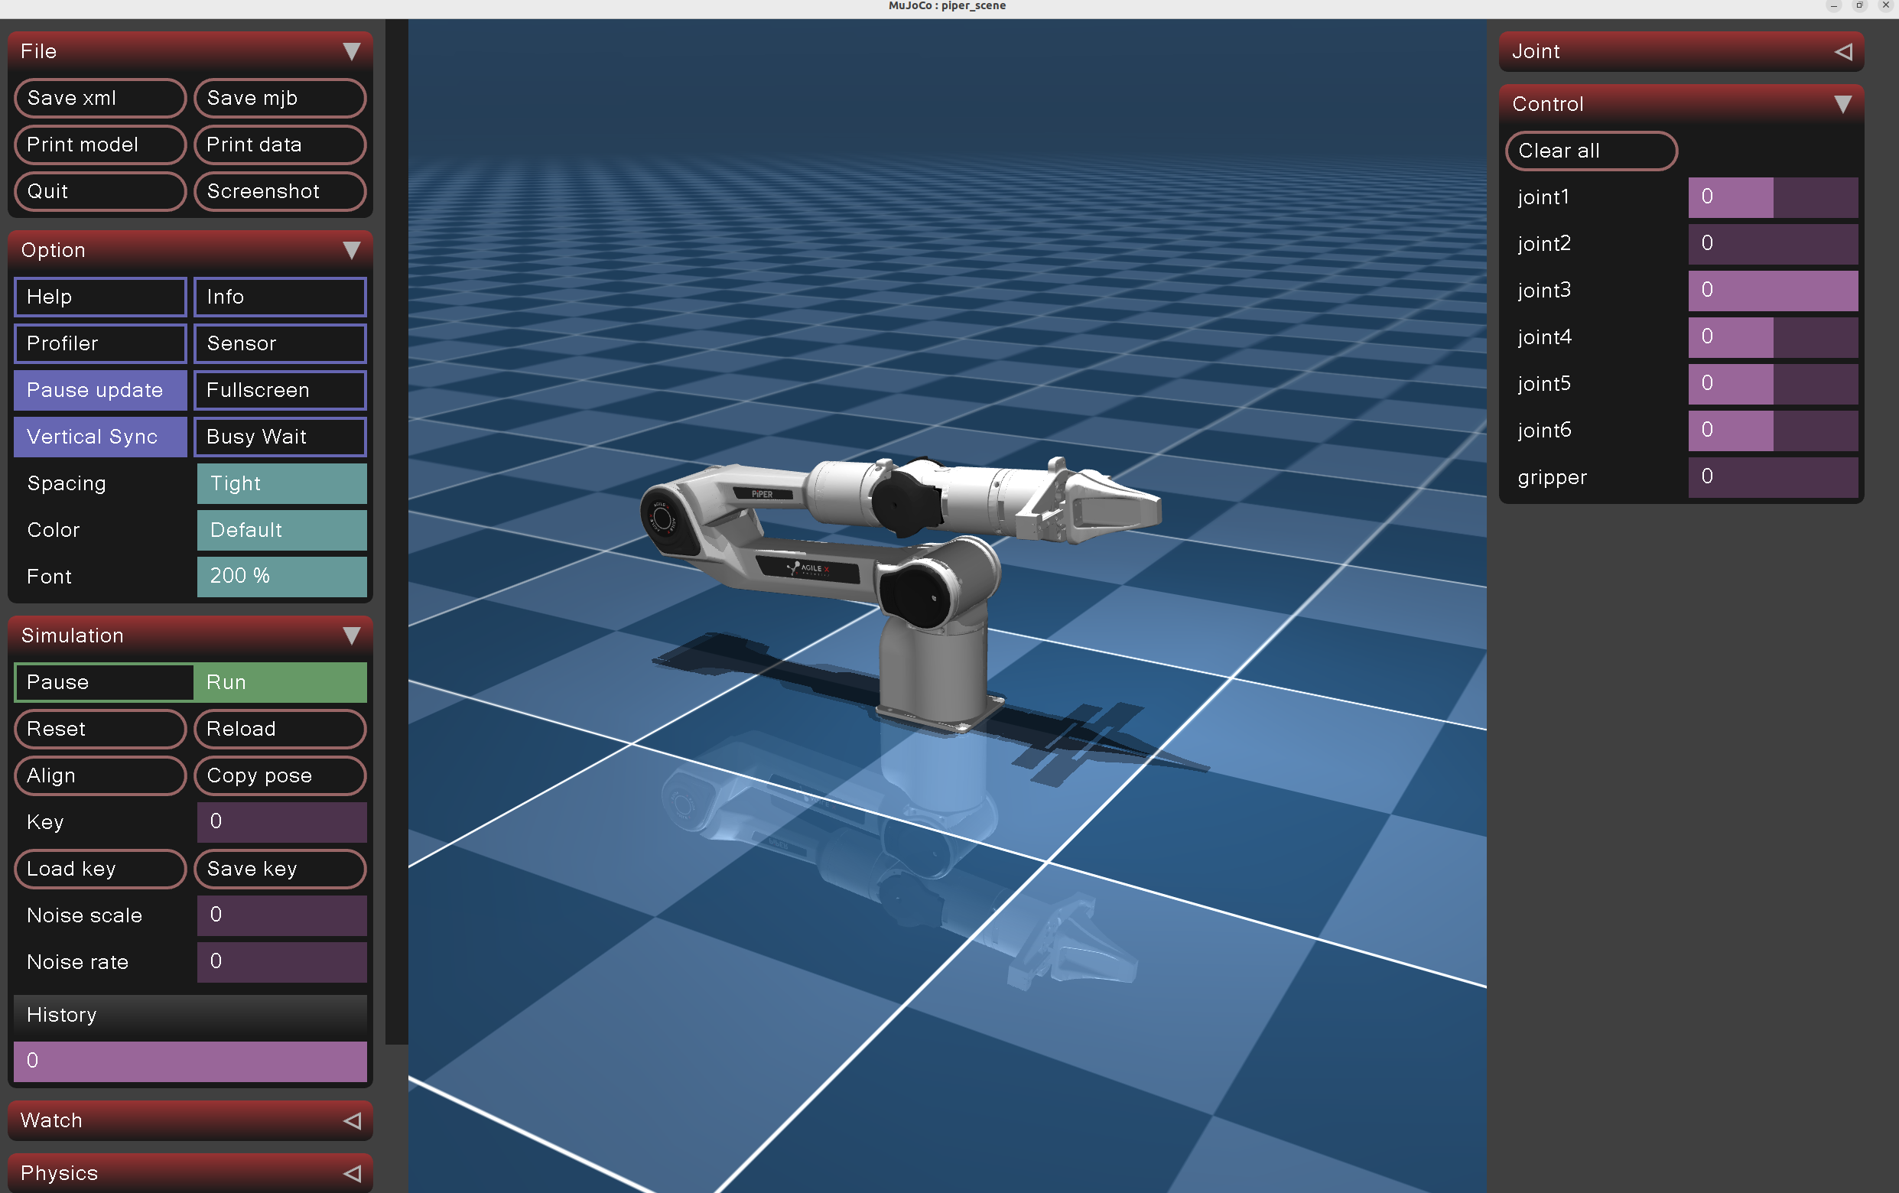Click the left panel vertical scrollbar

tap(396, 532)
